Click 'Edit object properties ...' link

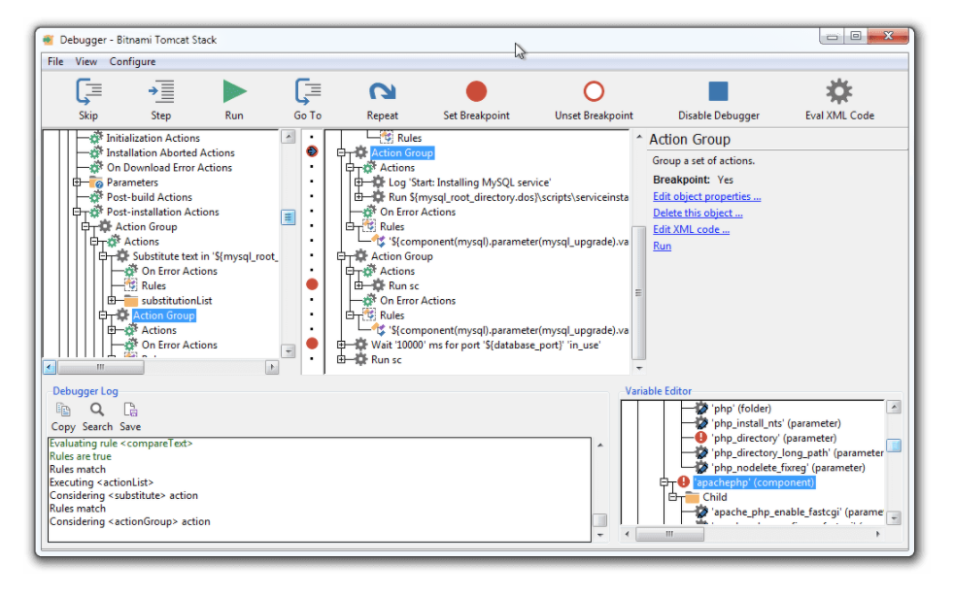coord(706,196)
